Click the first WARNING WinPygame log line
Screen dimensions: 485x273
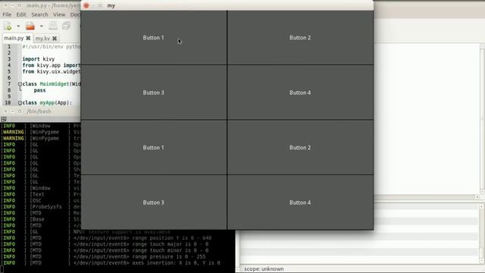click(40, 132)
